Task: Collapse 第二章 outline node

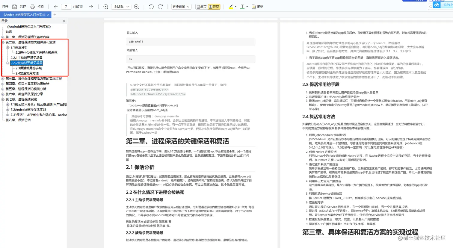Action: point(3,42)
